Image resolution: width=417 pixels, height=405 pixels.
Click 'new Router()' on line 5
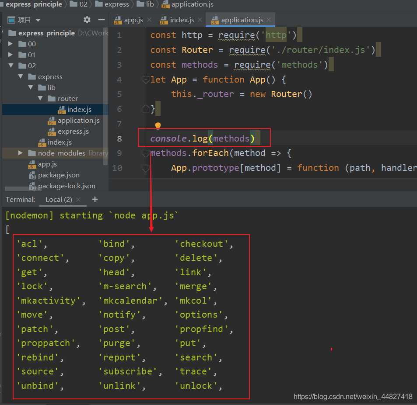coord(281,94)
